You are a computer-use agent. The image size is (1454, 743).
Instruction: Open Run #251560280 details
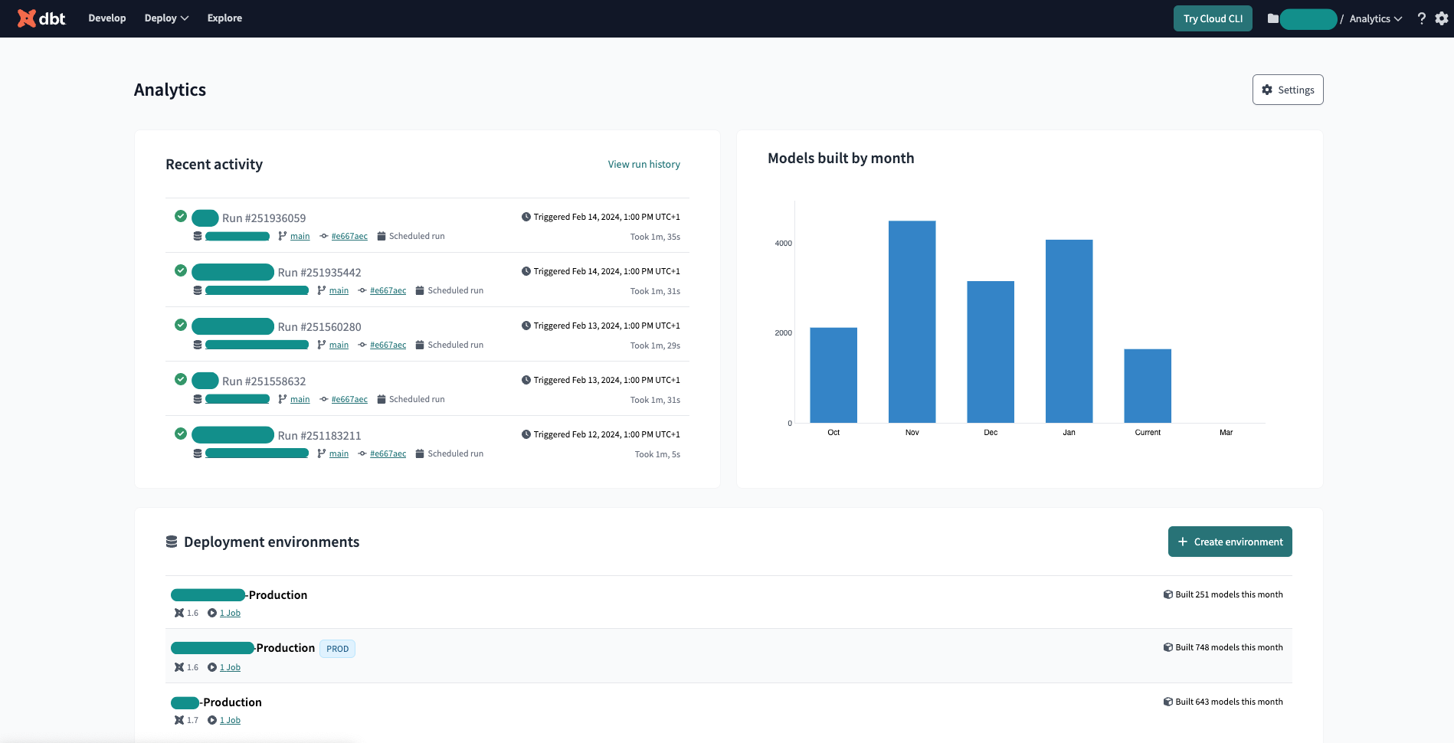coord(319,326)
